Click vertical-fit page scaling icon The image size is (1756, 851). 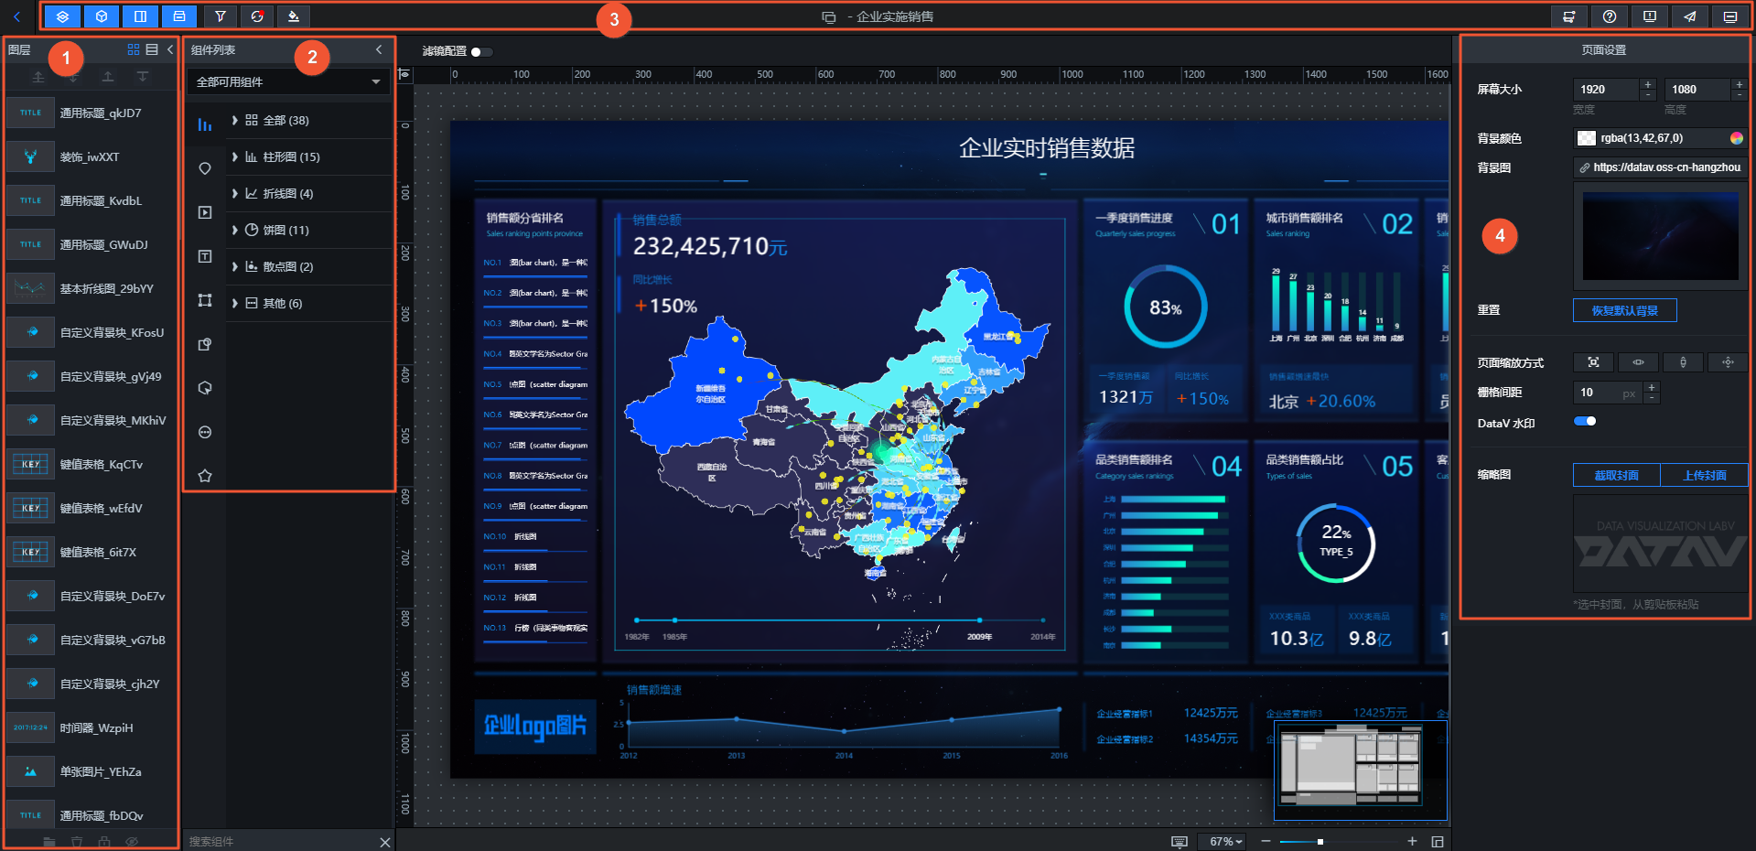(x=1683, y=362)
